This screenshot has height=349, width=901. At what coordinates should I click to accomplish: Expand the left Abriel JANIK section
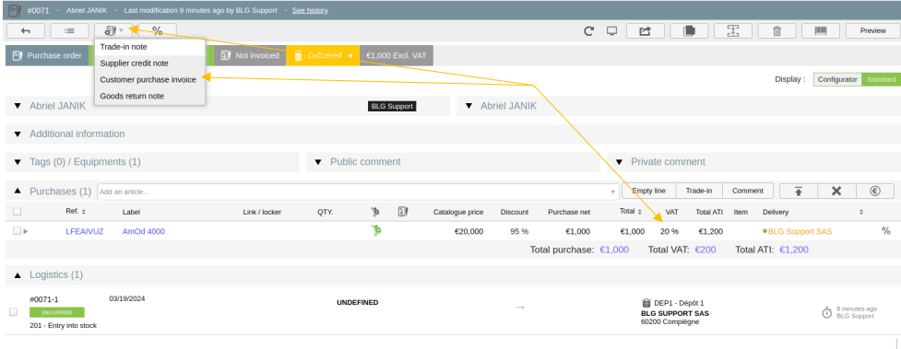pyautogui.click(x=18, y=106)
